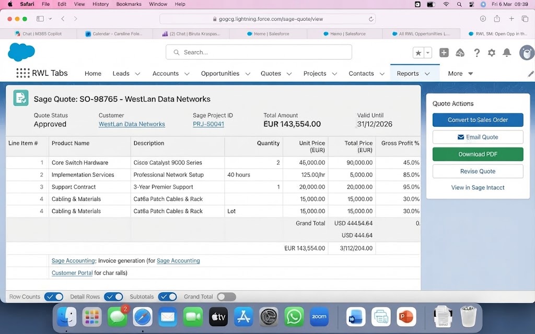
Task: Expand the Leads tab dropdown chevron
Action: (x=137, y=74)
